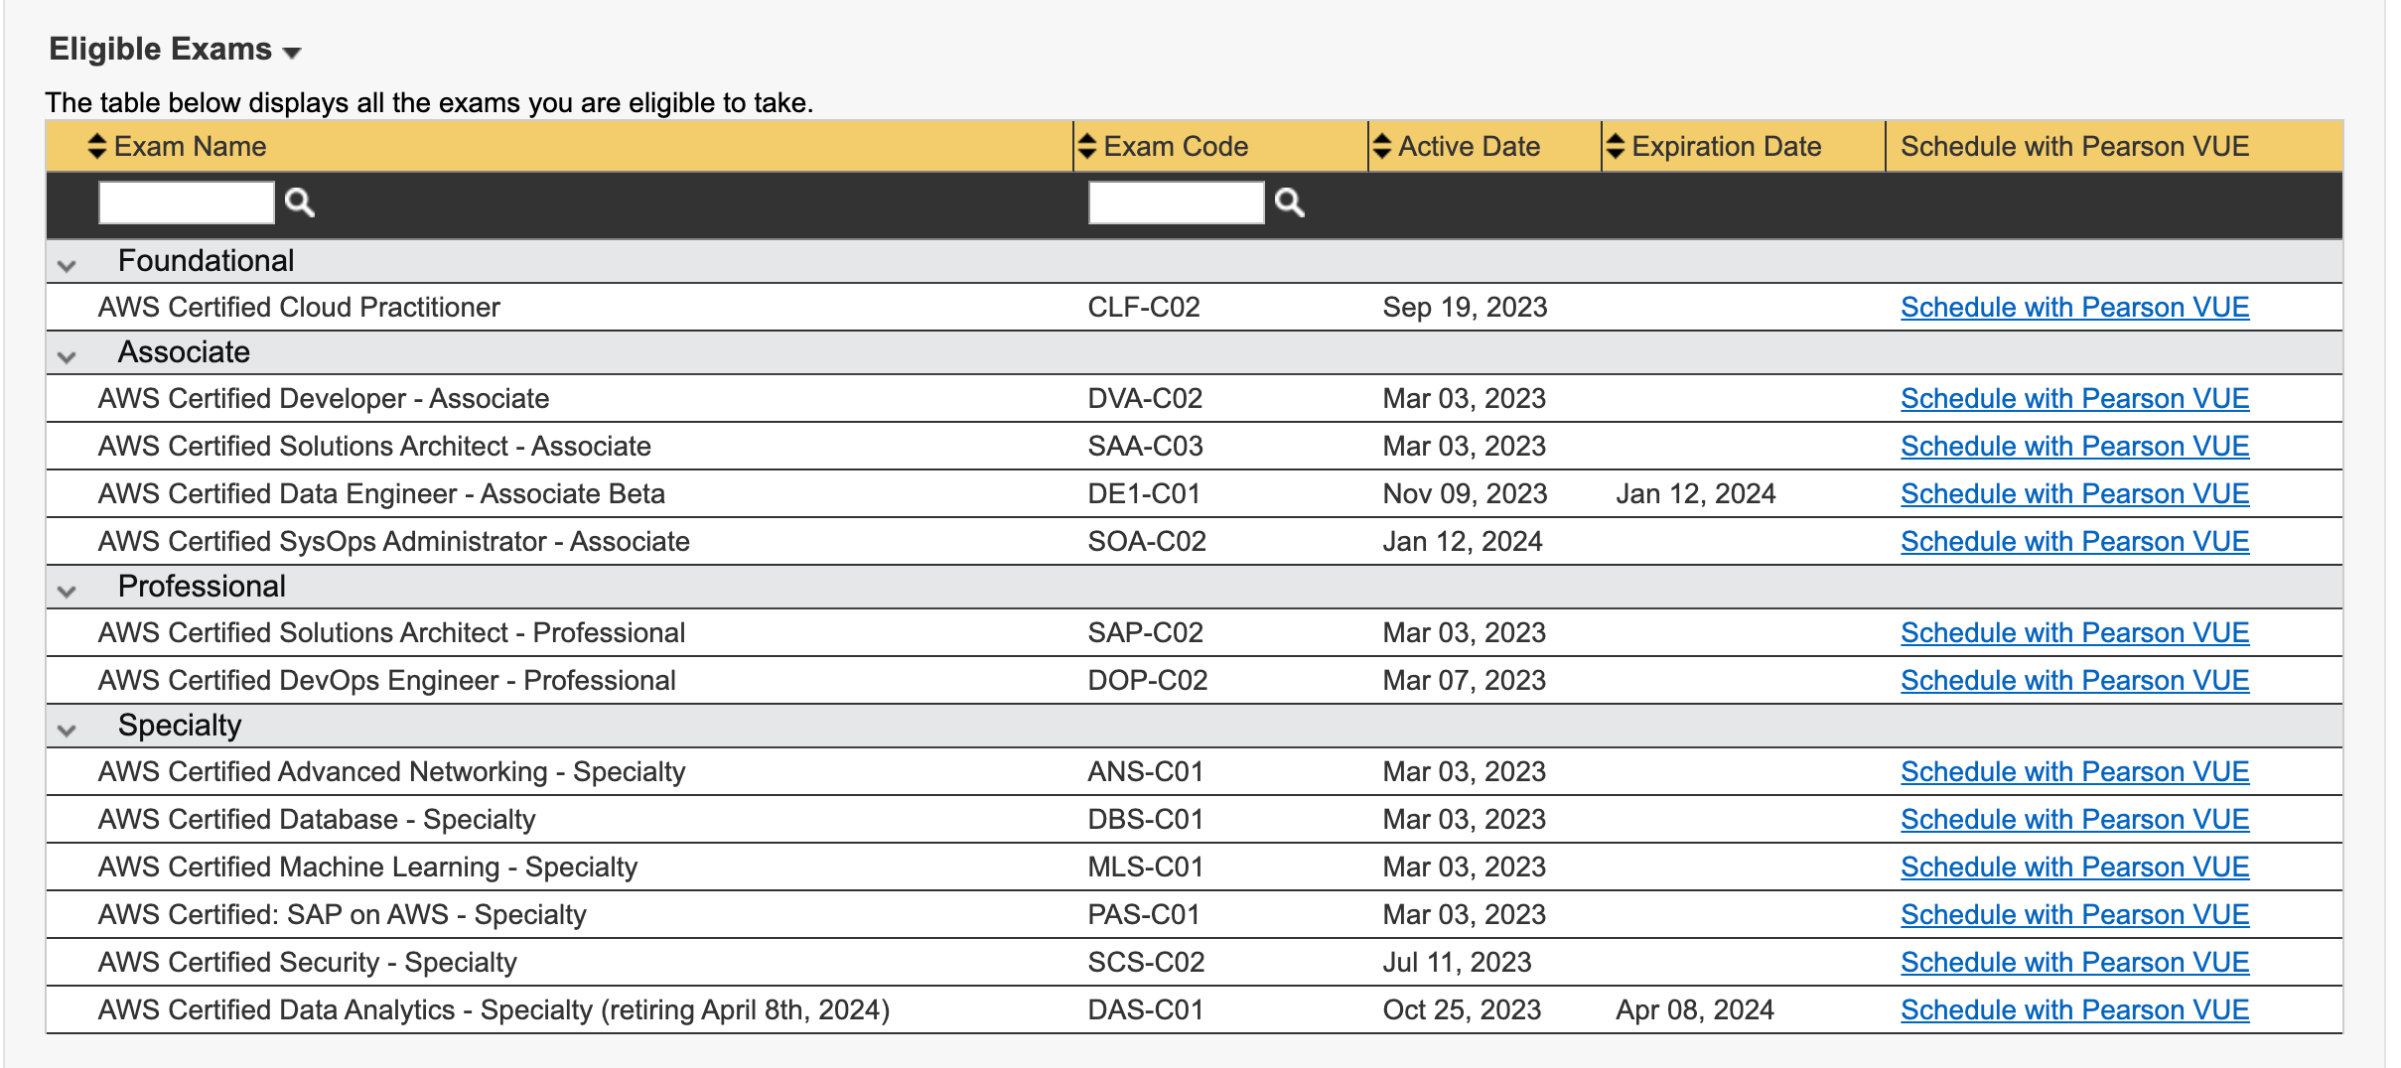Schedule SysOps Administrator exam with Pearson VUE
This screenshot has height=1068, width=2401.
[x=2074, y=542]
